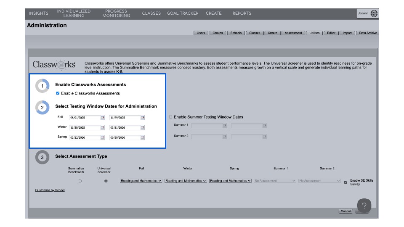Click the Select Assessment Type heading
Image resolution: width=404 pixels, height=227 pixels.
pyautogui.click(x=81, y=156)
